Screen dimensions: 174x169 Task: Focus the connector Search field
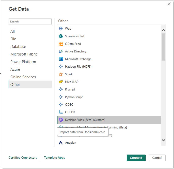30,22
